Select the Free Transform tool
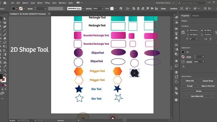 point(5,46)
